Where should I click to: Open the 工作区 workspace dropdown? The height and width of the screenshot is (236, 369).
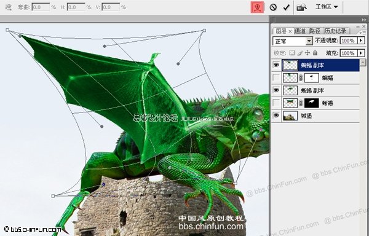pyautogui.click(x=327, y=7)
